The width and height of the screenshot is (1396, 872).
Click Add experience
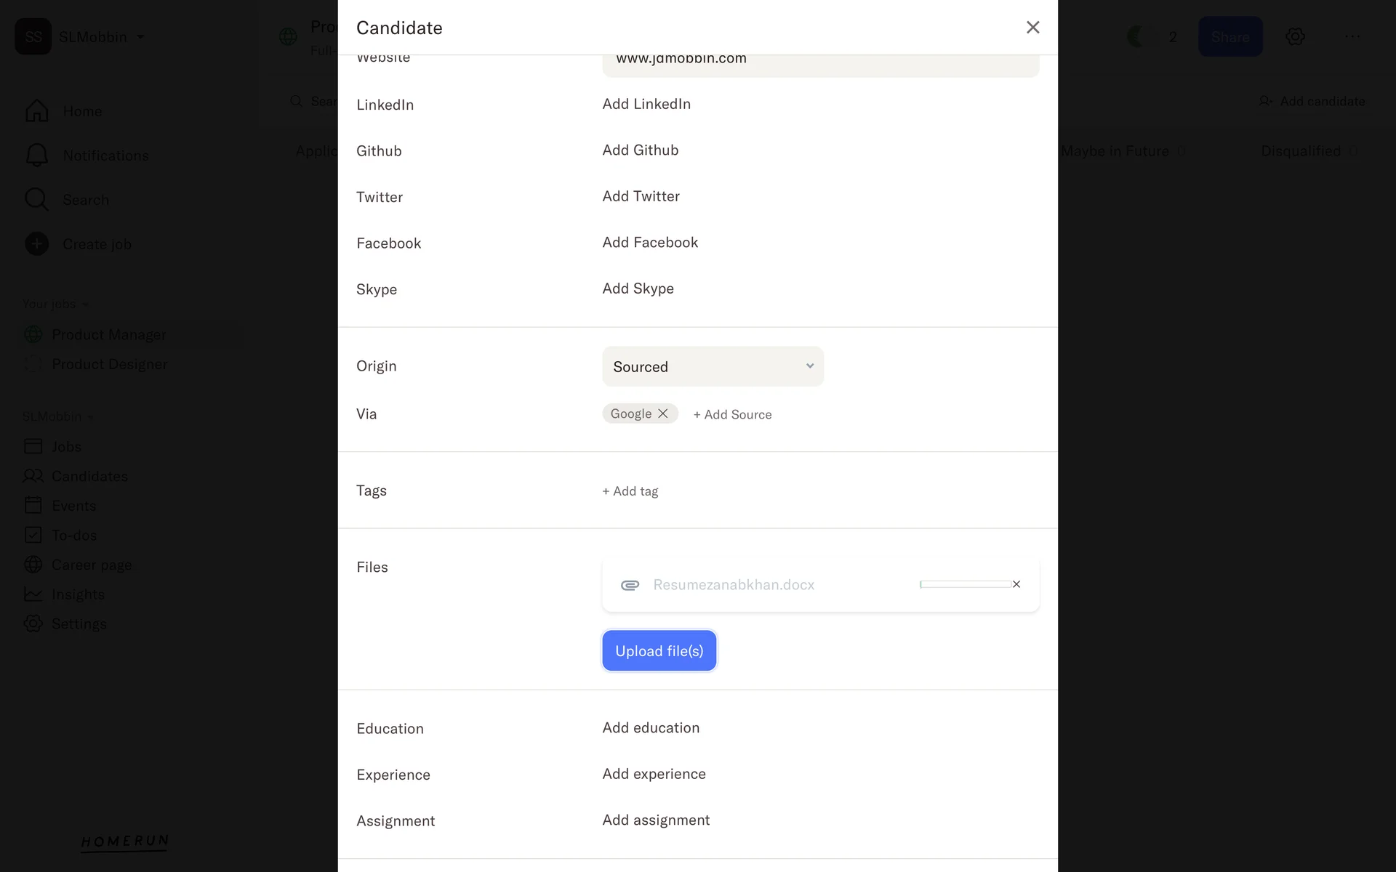pyautogui.click(x=654, y=774)
